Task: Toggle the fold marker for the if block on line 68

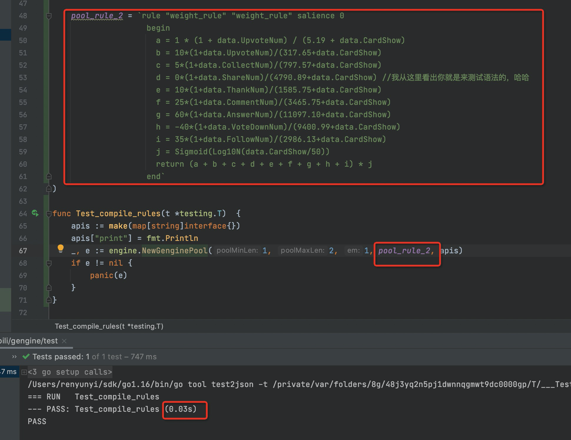Action: click(49, 263)
